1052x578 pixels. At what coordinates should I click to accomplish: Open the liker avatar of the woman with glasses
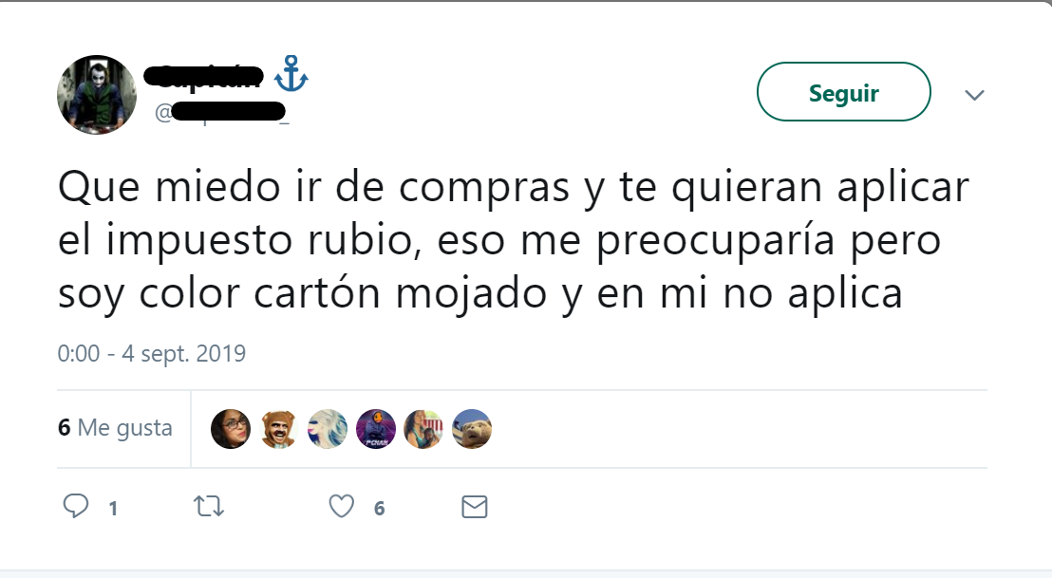(231, 428)
